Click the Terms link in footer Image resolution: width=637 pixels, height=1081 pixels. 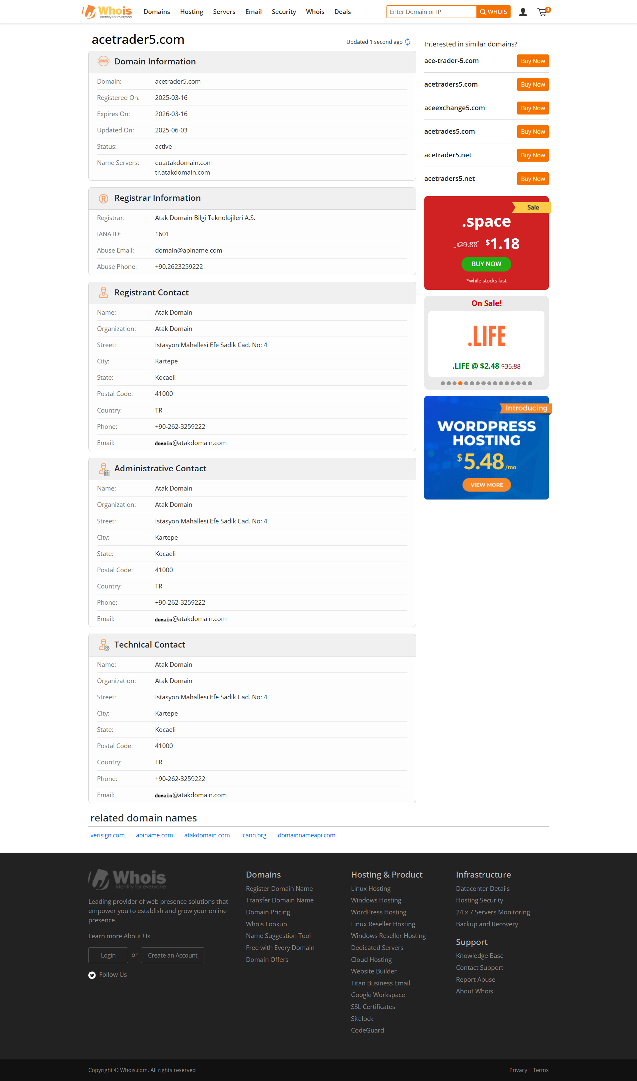tap(540, 1070)
